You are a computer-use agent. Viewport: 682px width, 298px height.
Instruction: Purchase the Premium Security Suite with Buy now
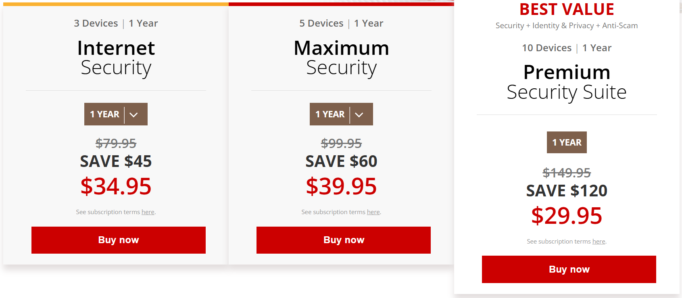click(x=569, y=269)
